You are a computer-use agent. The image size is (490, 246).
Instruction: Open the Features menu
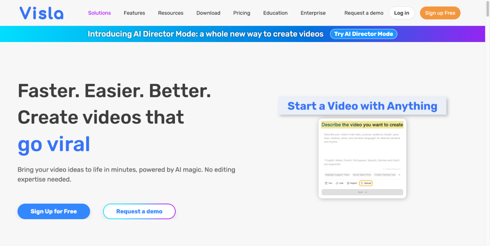(x=134, y=13)
